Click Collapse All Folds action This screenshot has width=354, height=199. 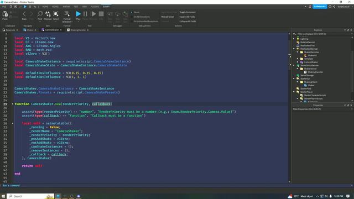(x=188, y=22)
